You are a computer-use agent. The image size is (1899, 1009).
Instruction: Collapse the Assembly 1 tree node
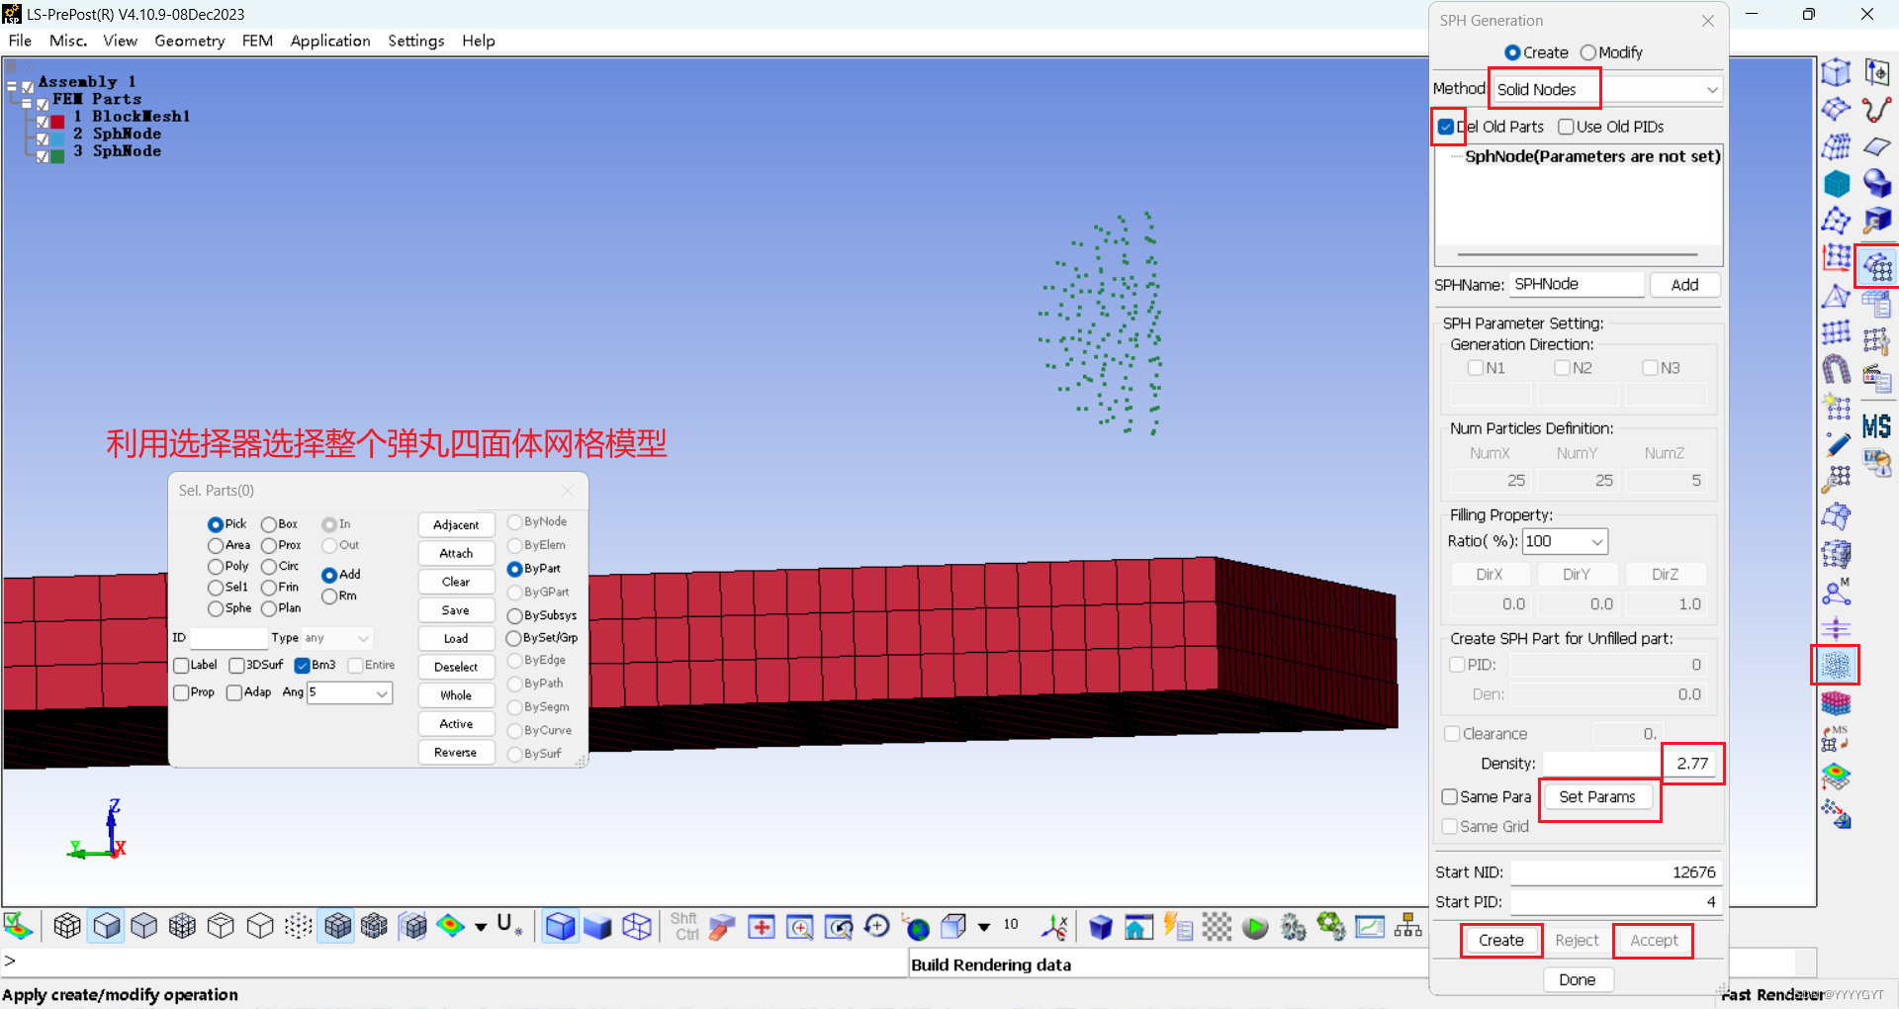(12, 86)
